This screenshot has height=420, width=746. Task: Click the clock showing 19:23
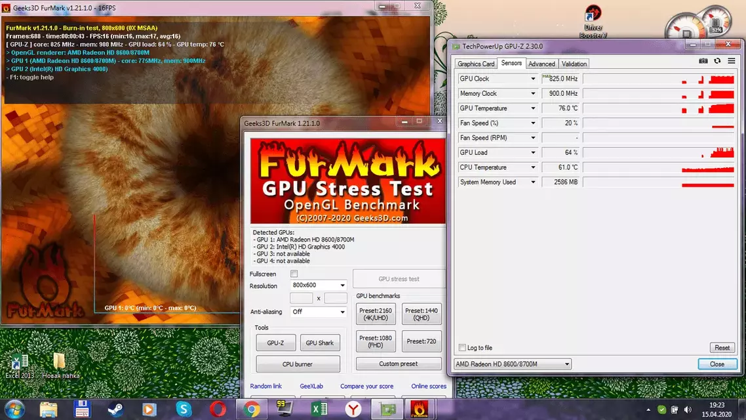717,406
